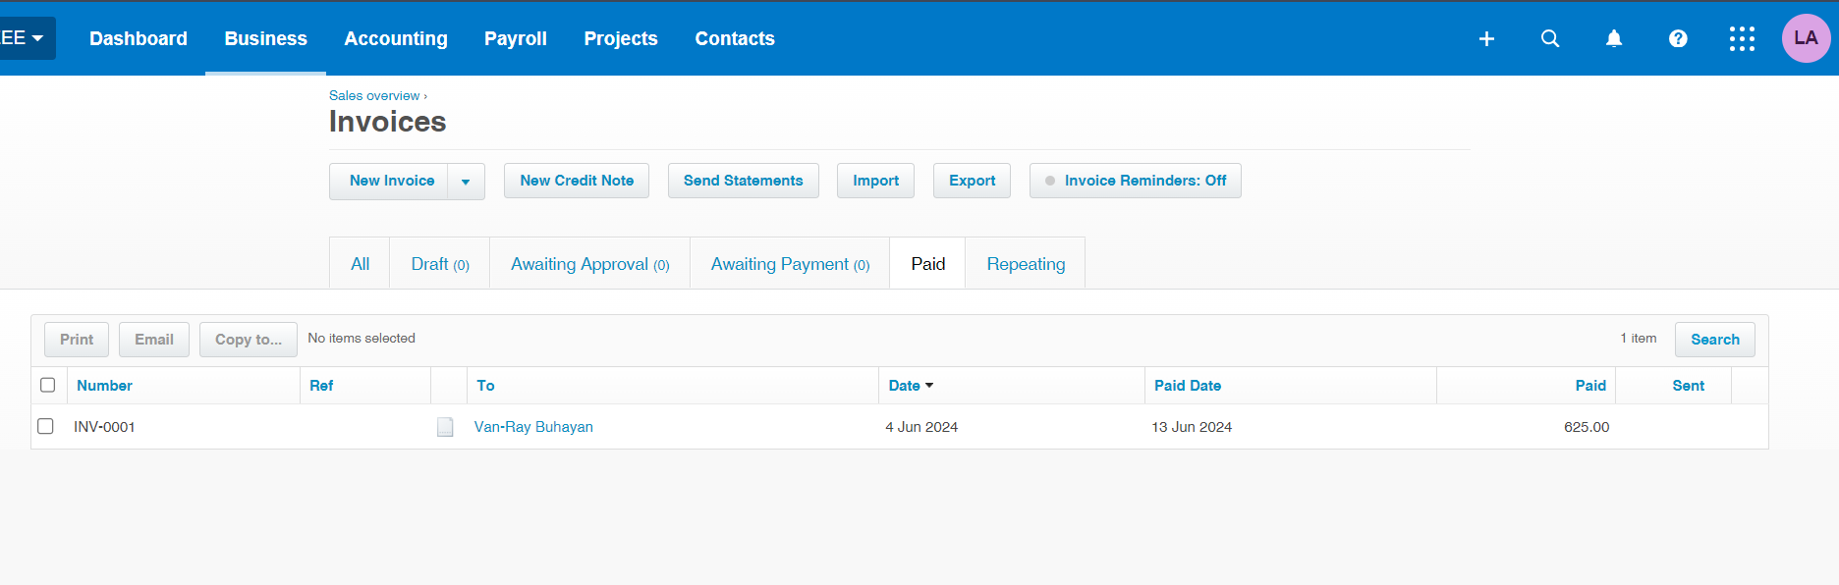Open the Contacts menu
The image size is (1839, 585).
point(735,38)
